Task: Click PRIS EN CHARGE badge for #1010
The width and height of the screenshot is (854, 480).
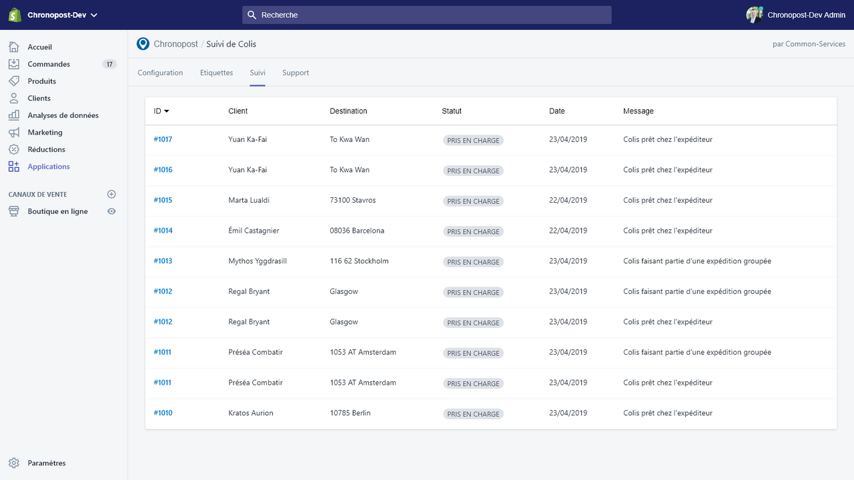Action: (473, 414)
